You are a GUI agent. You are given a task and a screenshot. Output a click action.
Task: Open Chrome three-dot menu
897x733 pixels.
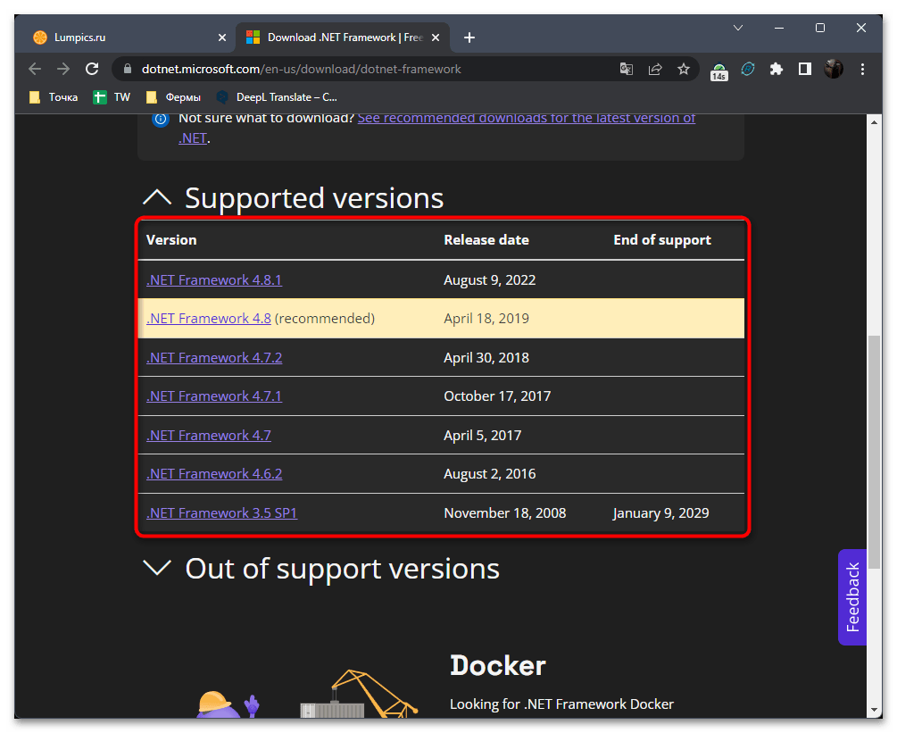(x=863, y=70)
